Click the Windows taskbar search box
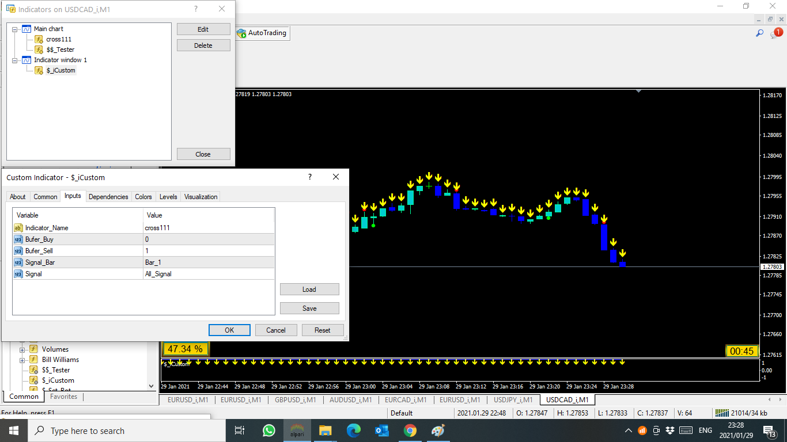The width and height of the screenshot is (787, 442). 126,430
